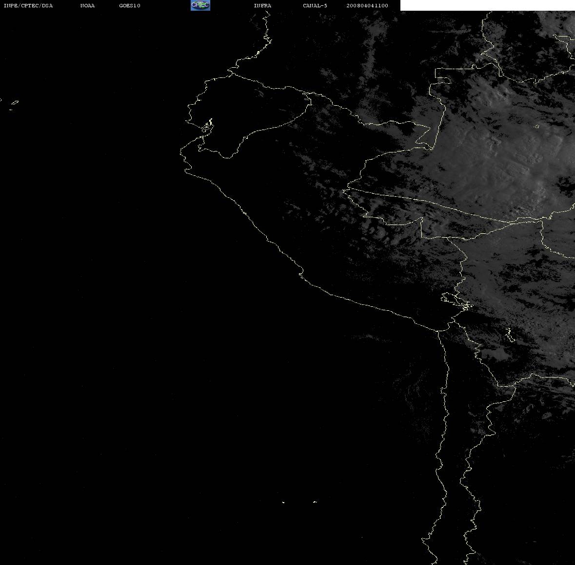Click the GOES10 satellite label
The width and height of the screenshot is (575, 565).
[x=130, y=5]
